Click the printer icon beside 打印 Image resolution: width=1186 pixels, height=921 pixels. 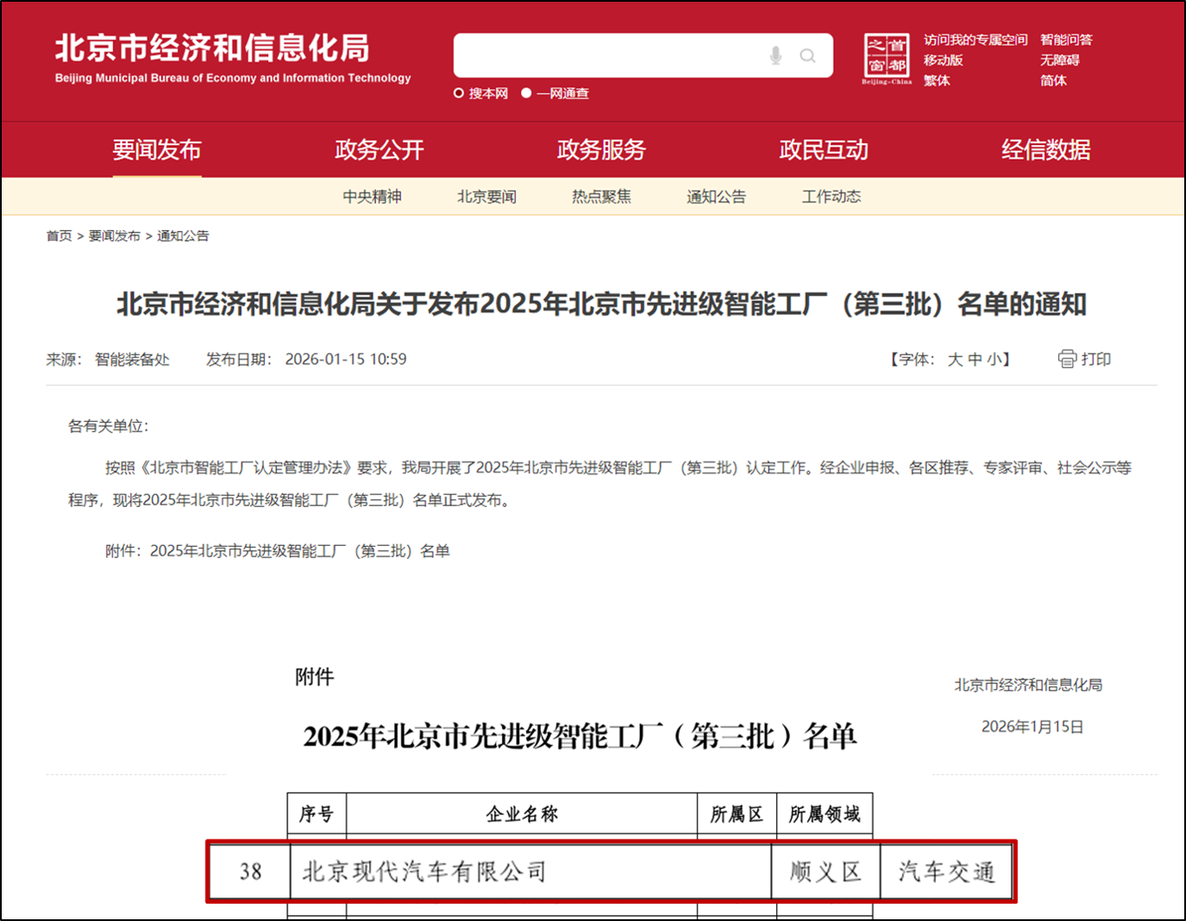click(x=1067, y=359)
